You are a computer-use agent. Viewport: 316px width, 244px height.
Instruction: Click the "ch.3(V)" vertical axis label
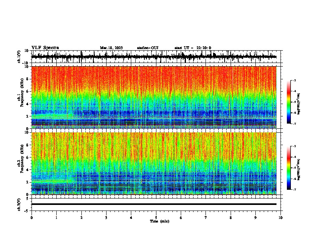point(19,205)
